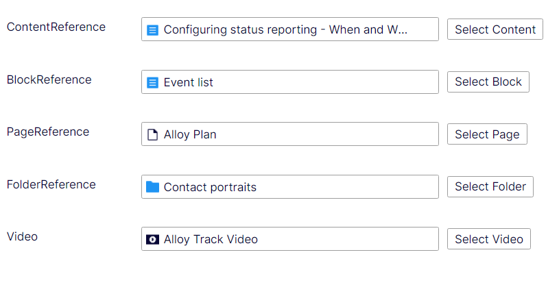The height and width of the screenshot is (283, 559).
Task: Click the video icon beside Alloy Track Video
Action: (x=153, y=239)
